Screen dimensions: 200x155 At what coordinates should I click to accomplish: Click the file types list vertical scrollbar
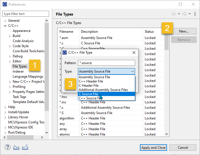(166, 85)
